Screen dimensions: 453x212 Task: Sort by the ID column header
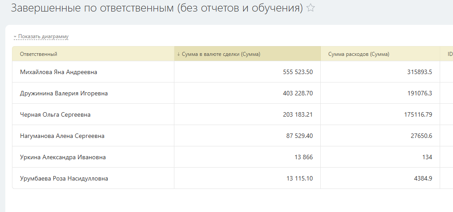(x=450, y=54)
